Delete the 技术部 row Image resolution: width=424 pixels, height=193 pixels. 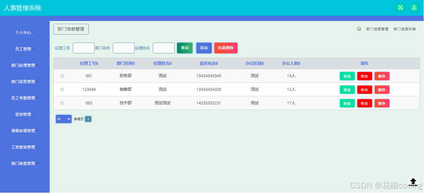[382, 103]
